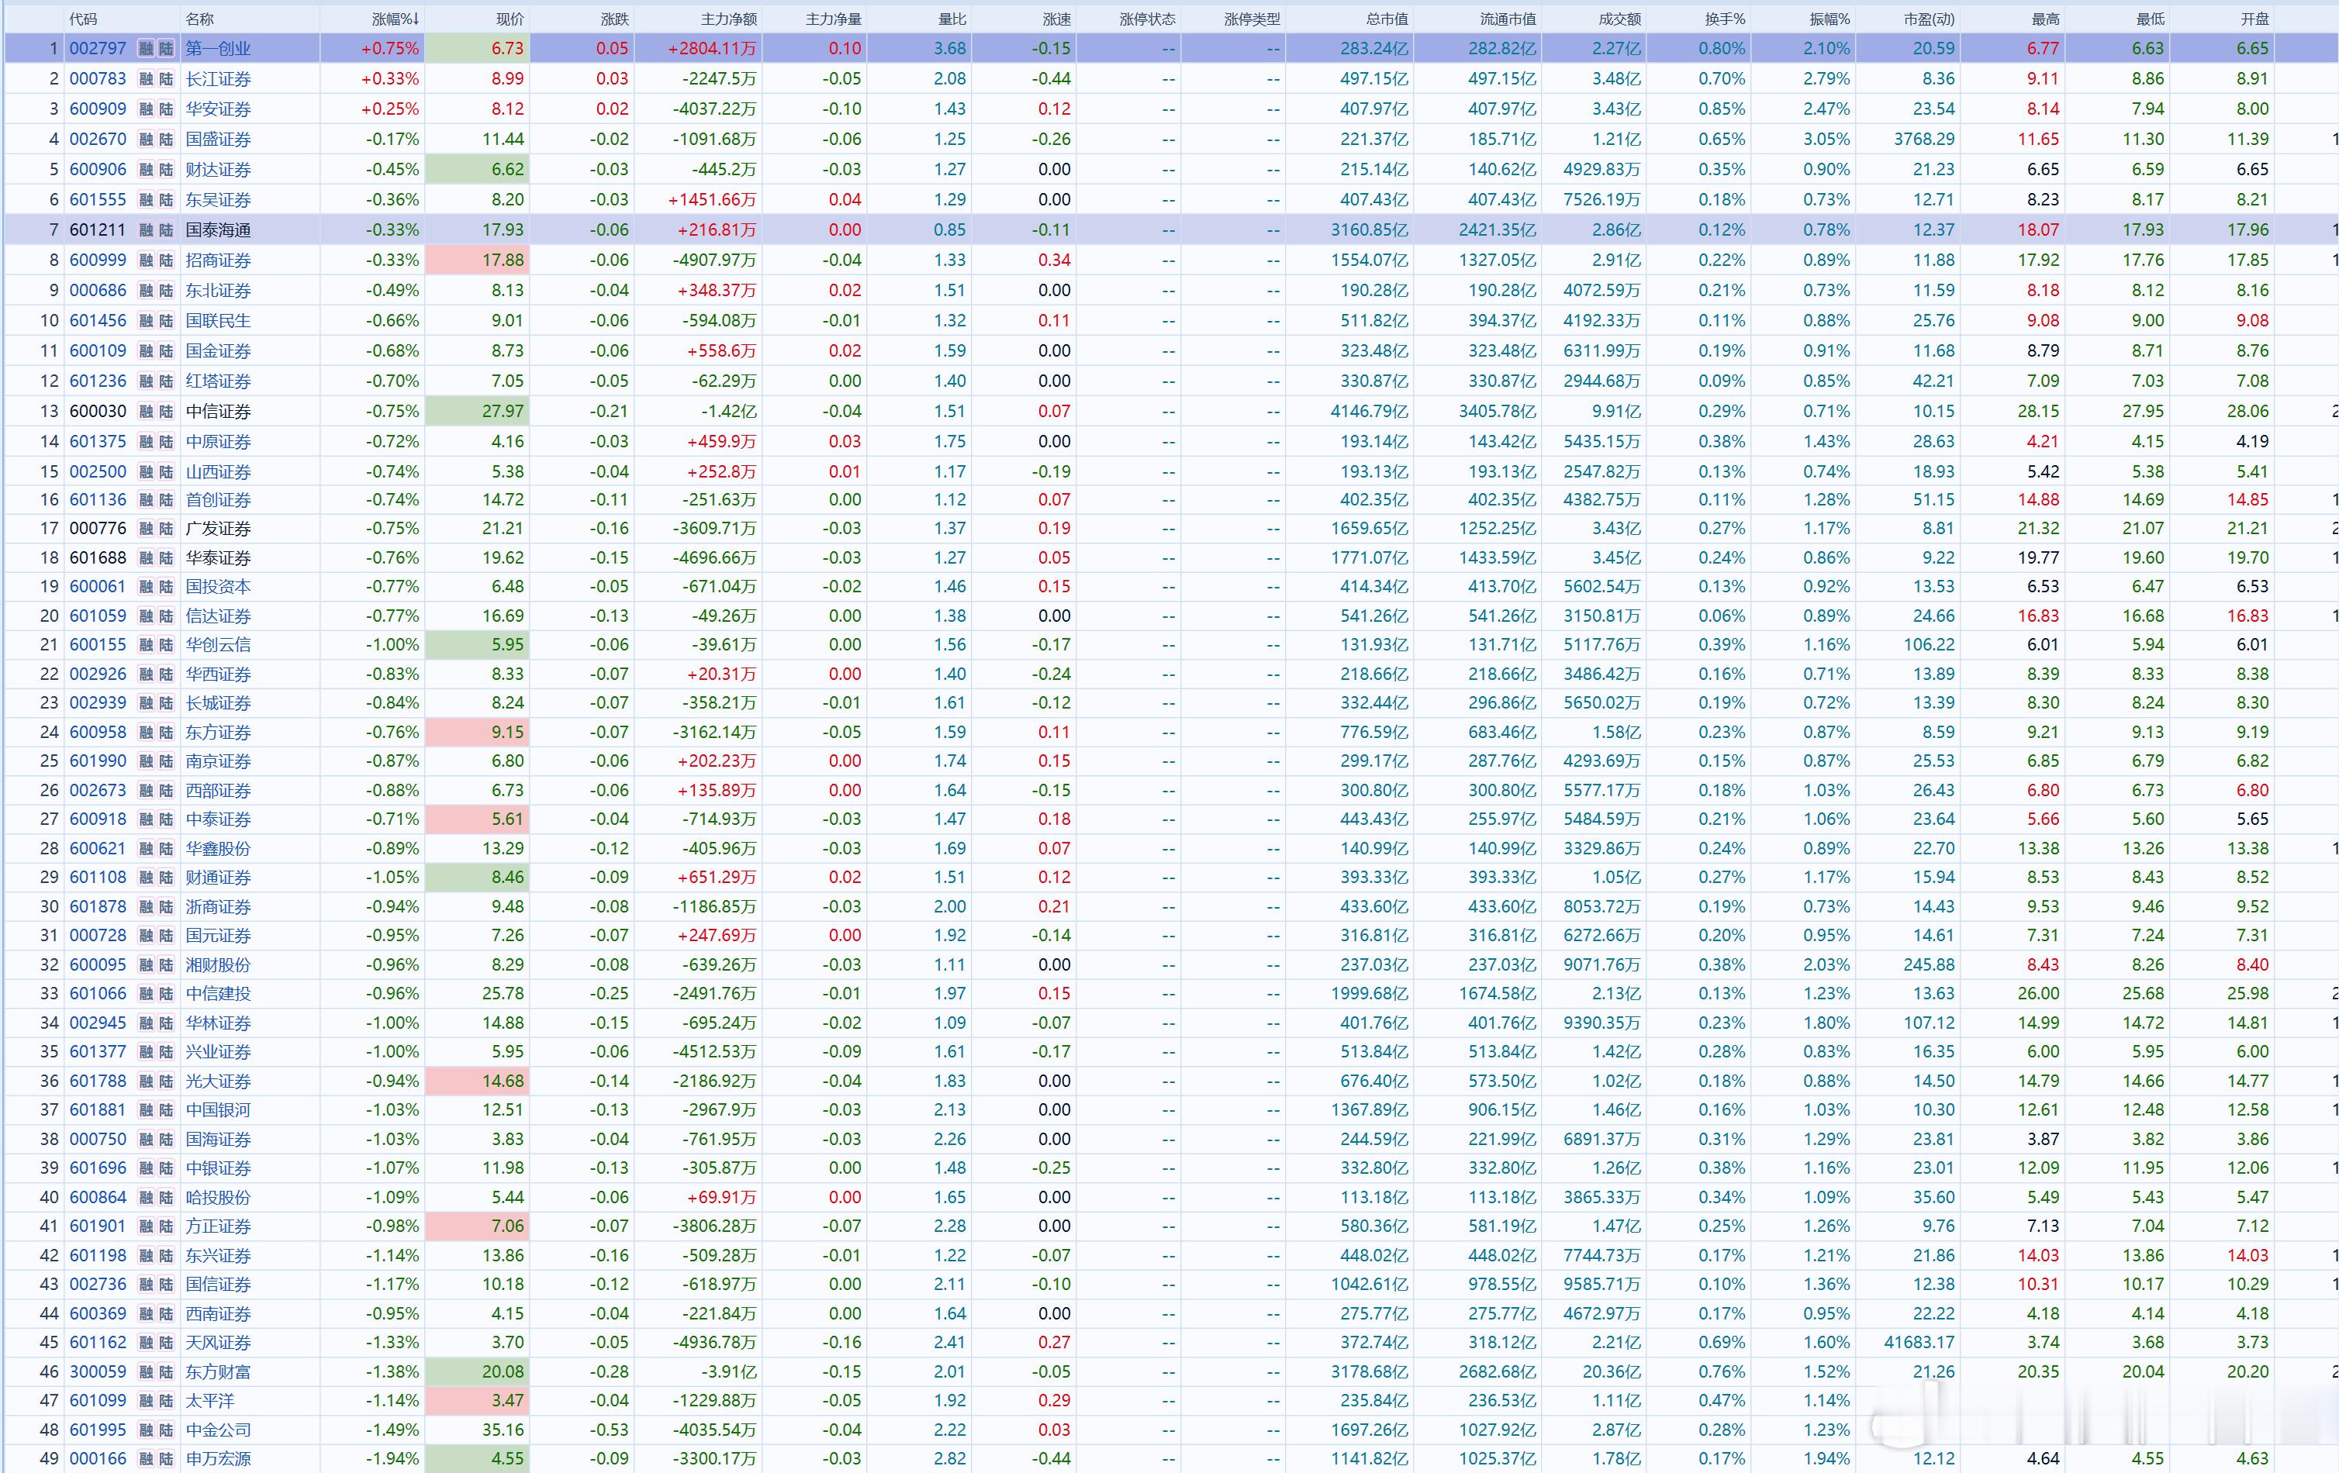Tap the 融 badge on 东北证券 row

point(146,290)
